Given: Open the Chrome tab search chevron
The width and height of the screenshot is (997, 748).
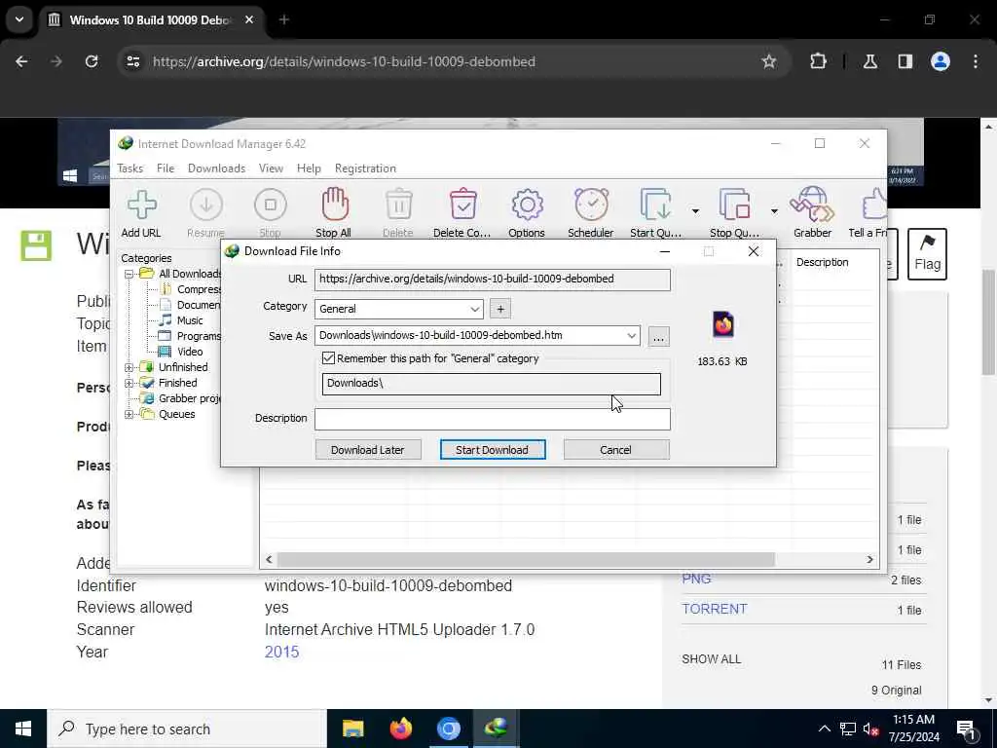Looking at the screenshot, I should click(x=19, y=19).
